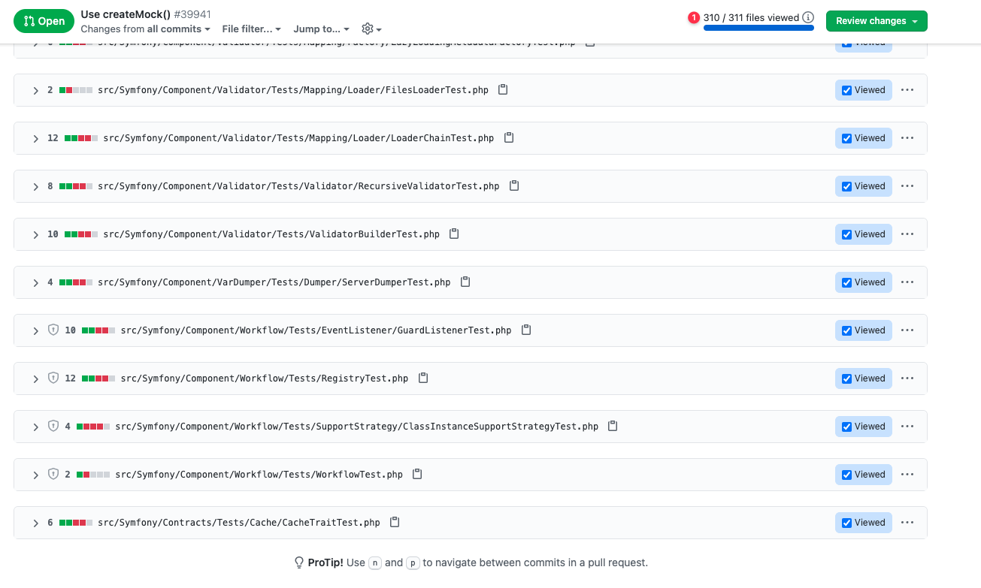Uncheck Viewed for RecursiveValidatorTest.php
The image size is (981, 588).
pyautogui.click(x=846, y=186)
